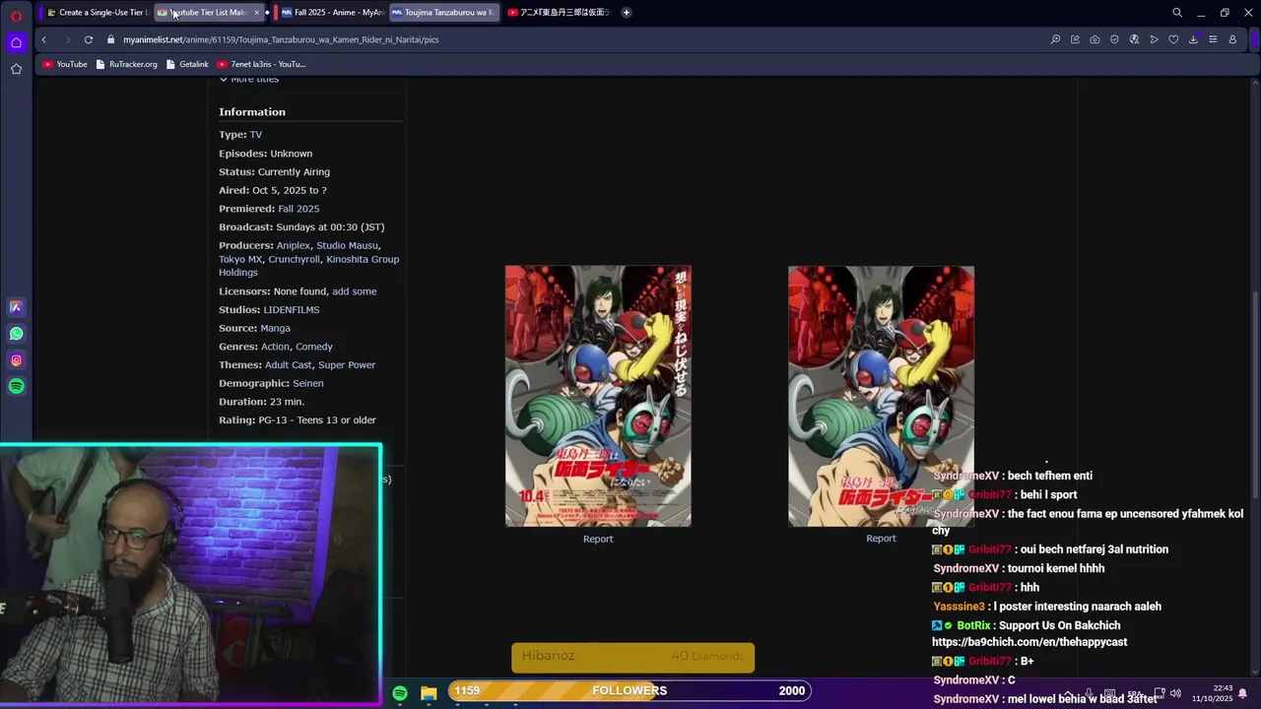The width and height of the screenshot is (1261, 709).
Task: Switch to the Youtube Tier List Maker tab
Action: coord(207,13)
